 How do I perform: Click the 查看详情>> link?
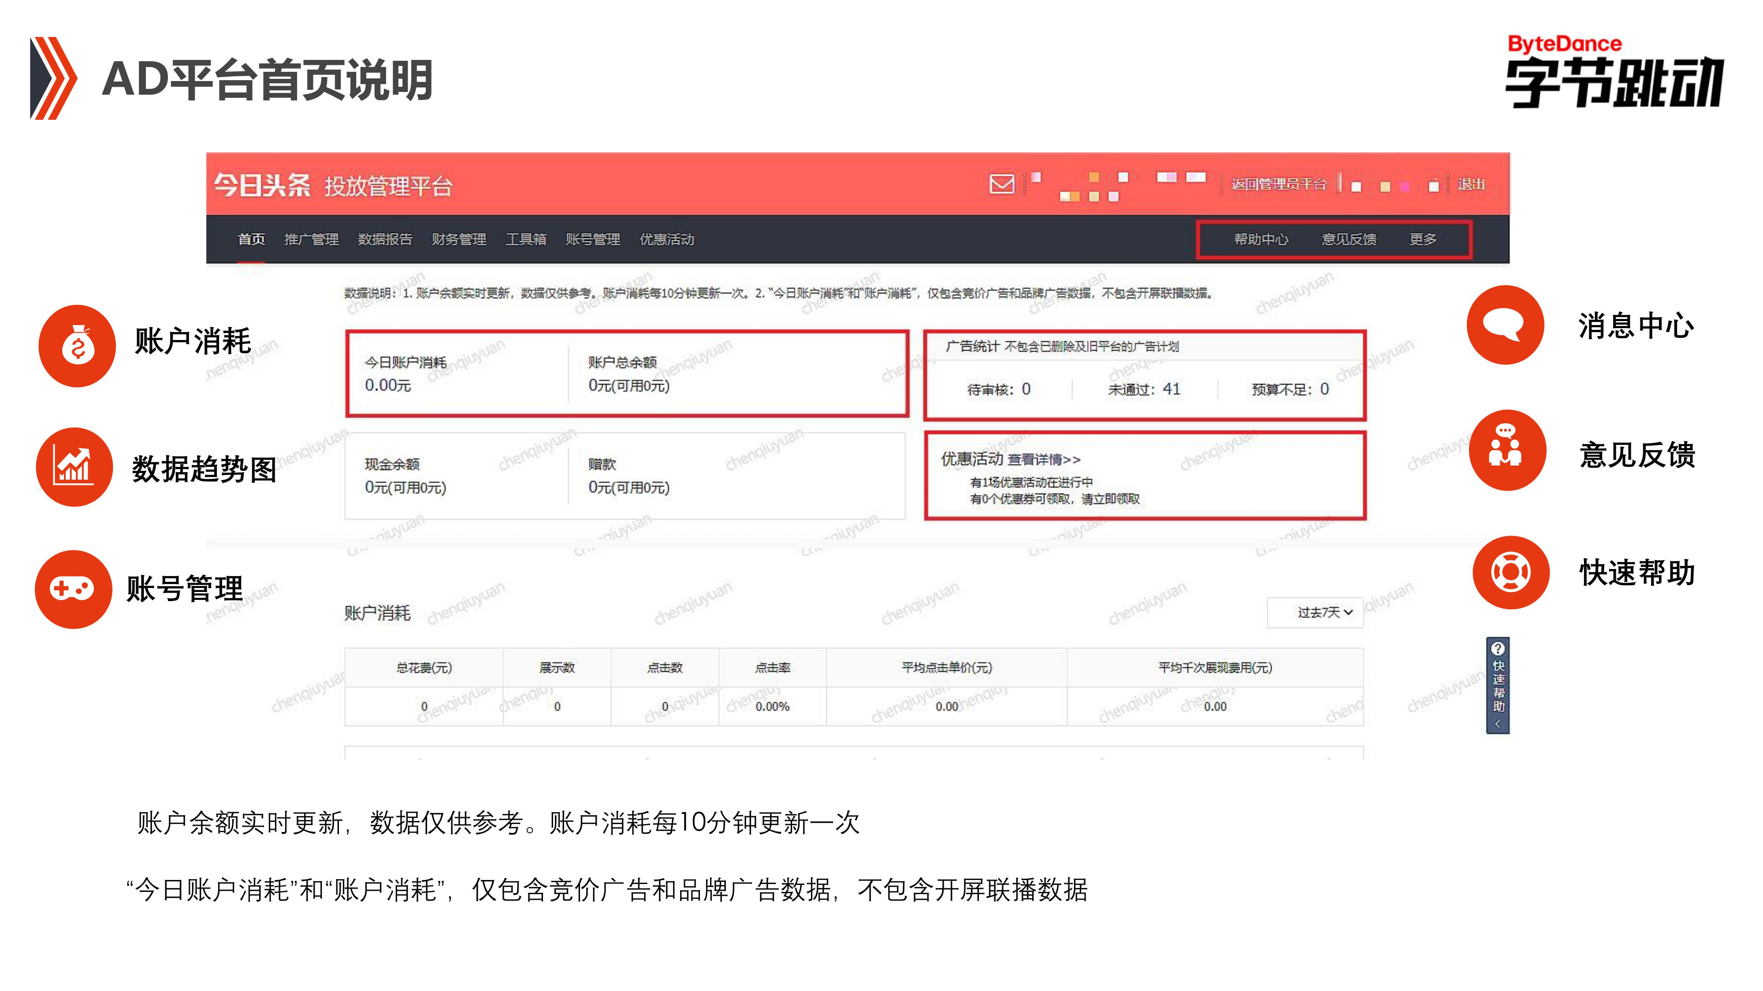pyautogui.click(x=1044, y=459)
